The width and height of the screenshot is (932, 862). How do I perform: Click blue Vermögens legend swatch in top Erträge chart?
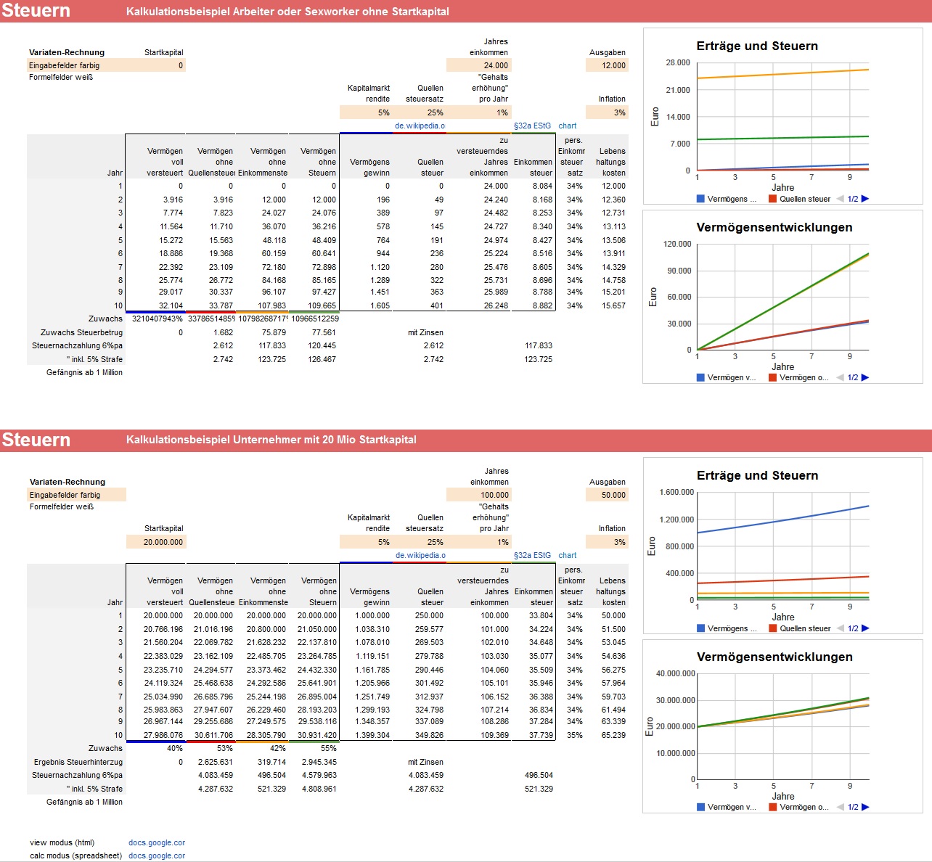[700, 199]
